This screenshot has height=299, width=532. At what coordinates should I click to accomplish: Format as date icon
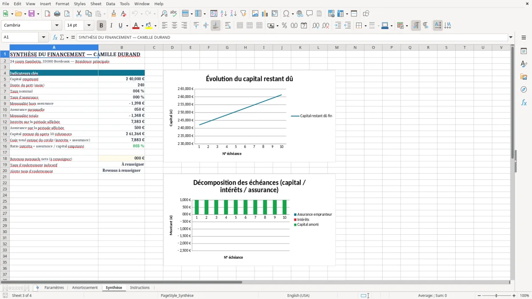pos(304,26)
